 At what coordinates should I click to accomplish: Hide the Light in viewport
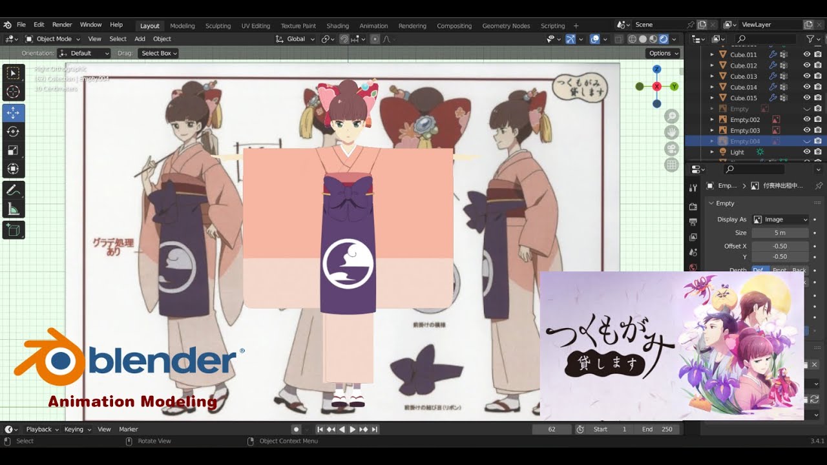pos(807,152)
